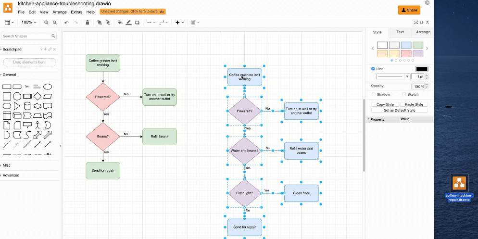Click the Zoom In magnifier icon

click(x=47, y=22)
